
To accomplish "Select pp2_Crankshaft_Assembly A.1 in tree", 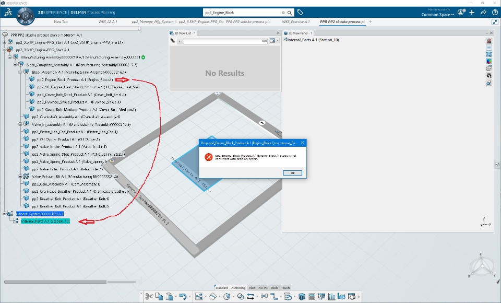I will point(76,117).
